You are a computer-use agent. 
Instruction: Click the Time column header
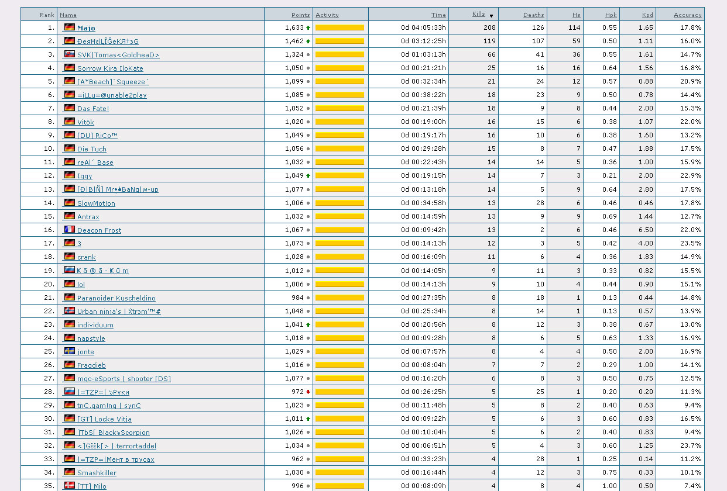point(438,15)
